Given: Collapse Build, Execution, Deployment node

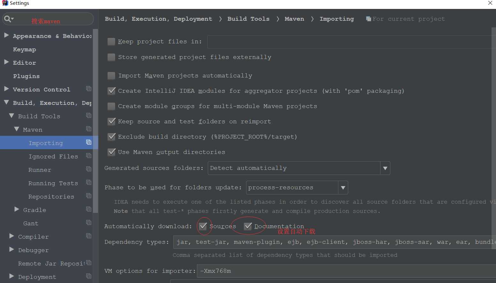Looking at the screenshot, I should coord(6,102).
